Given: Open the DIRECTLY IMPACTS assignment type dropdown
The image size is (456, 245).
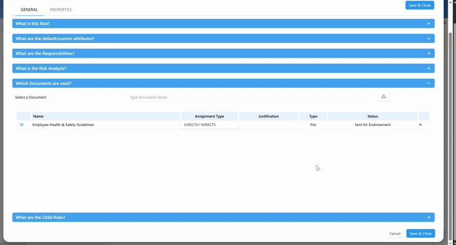Looking at the screenshot, I should [x=209, y=125].
